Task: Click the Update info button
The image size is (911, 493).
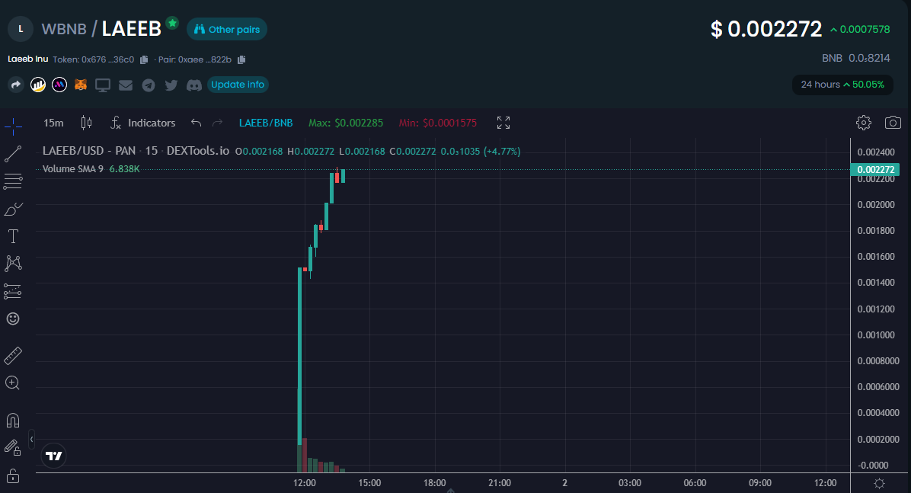Action: click(x=238, y=85)
